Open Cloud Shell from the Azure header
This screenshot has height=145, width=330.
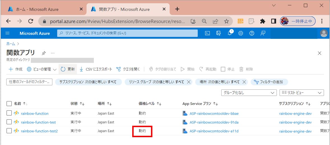[x=207, y=33]
